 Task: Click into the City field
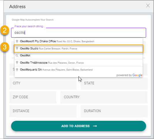[x=43, y=84]
